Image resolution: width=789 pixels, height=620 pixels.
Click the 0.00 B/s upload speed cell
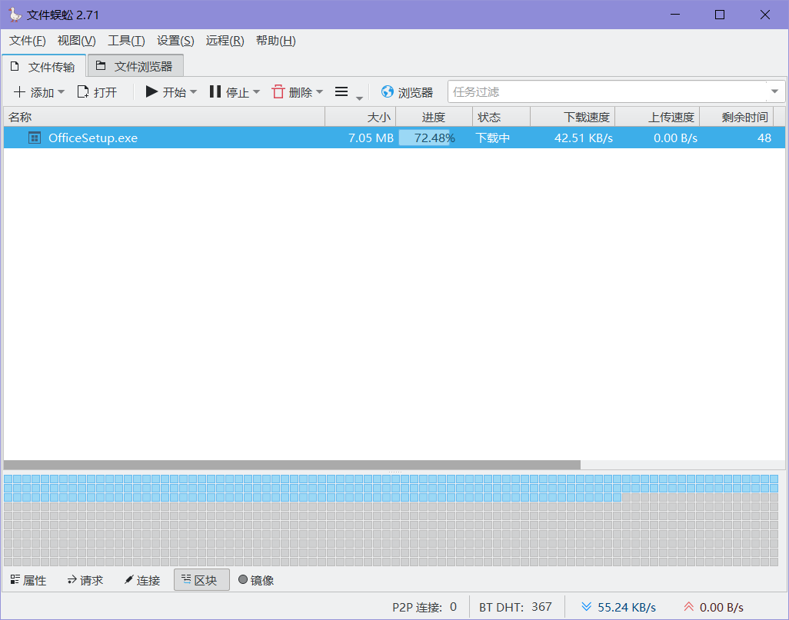coord(675,138)
